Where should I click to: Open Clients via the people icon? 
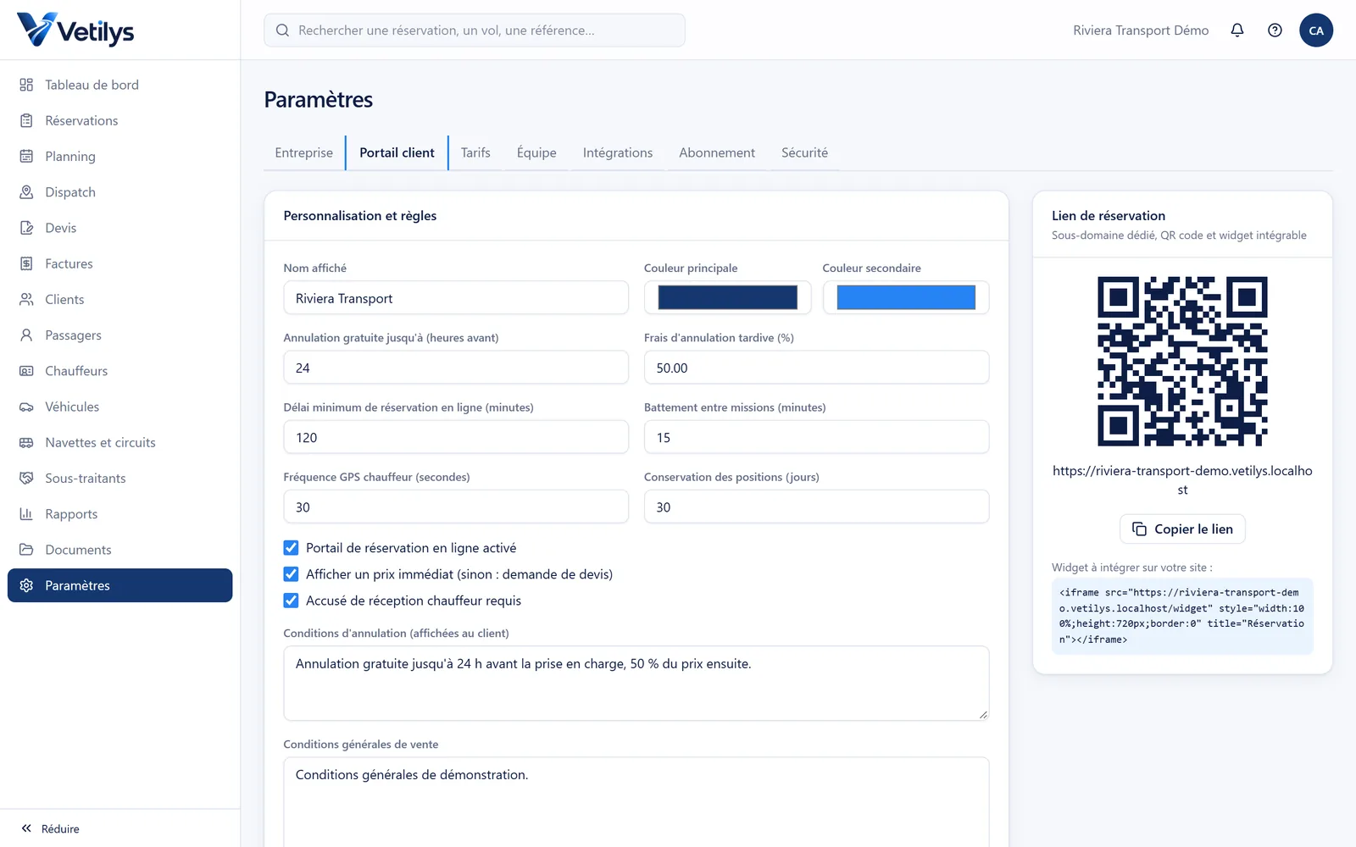coord(26,299)
